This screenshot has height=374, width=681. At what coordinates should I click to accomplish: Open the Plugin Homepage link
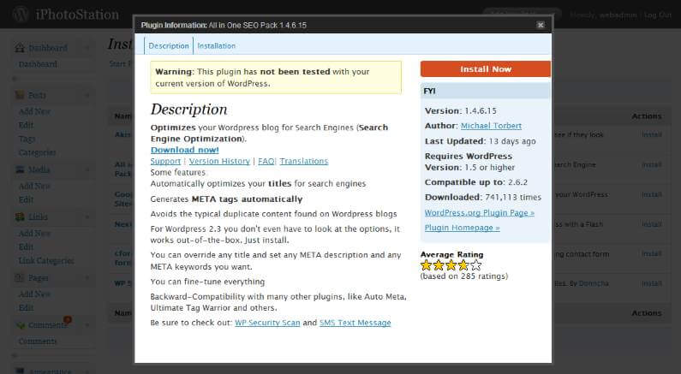[x=462, y=228]
